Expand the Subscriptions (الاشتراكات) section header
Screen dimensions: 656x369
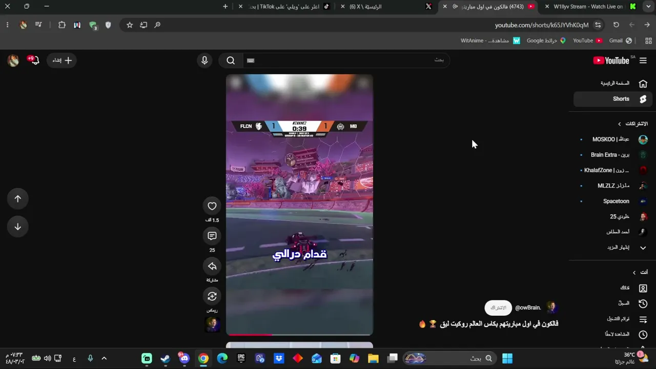[x=632, y=124]
